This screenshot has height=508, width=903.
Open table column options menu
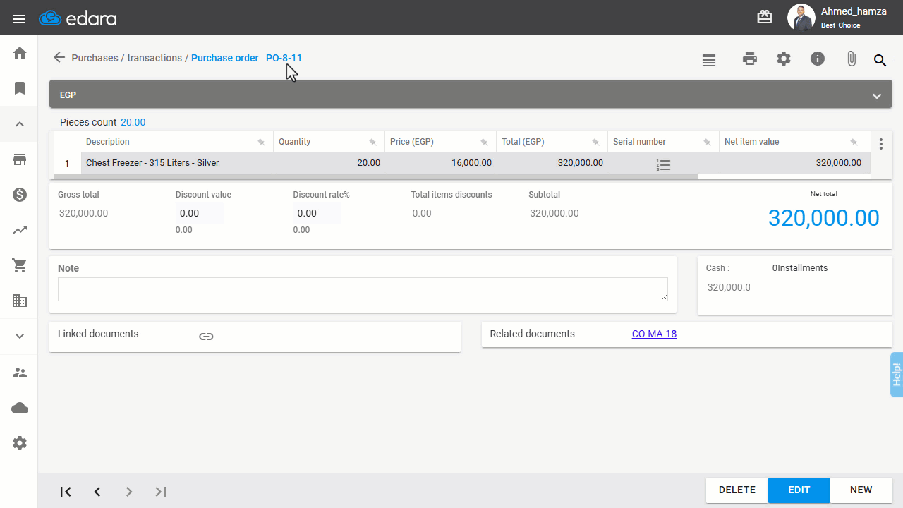(x=881, y=144)
